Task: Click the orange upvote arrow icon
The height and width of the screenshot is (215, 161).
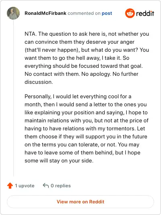Action: (10, 186)
